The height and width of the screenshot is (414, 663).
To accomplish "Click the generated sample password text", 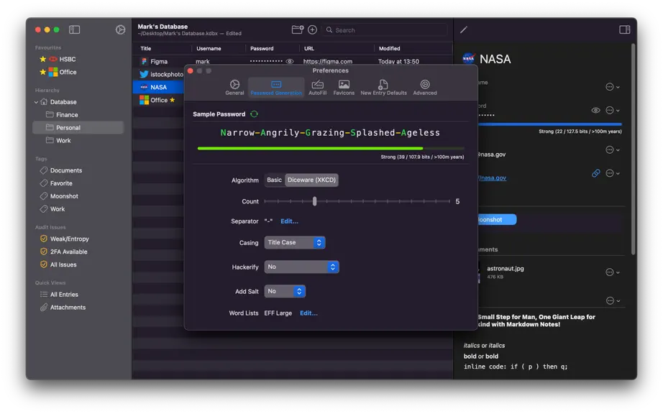I will click(330, 133).
